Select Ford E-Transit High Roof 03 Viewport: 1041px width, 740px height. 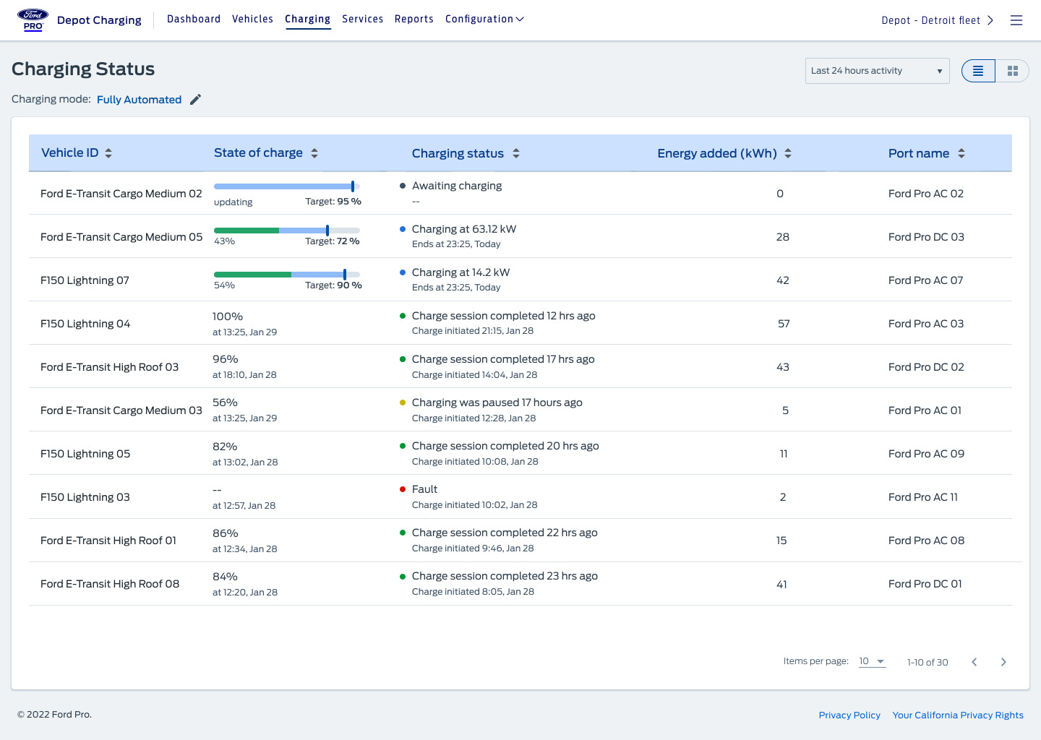(109, 367)
